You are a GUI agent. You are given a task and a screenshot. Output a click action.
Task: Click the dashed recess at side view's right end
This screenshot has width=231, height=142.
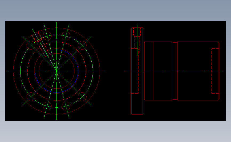[215, 71]
